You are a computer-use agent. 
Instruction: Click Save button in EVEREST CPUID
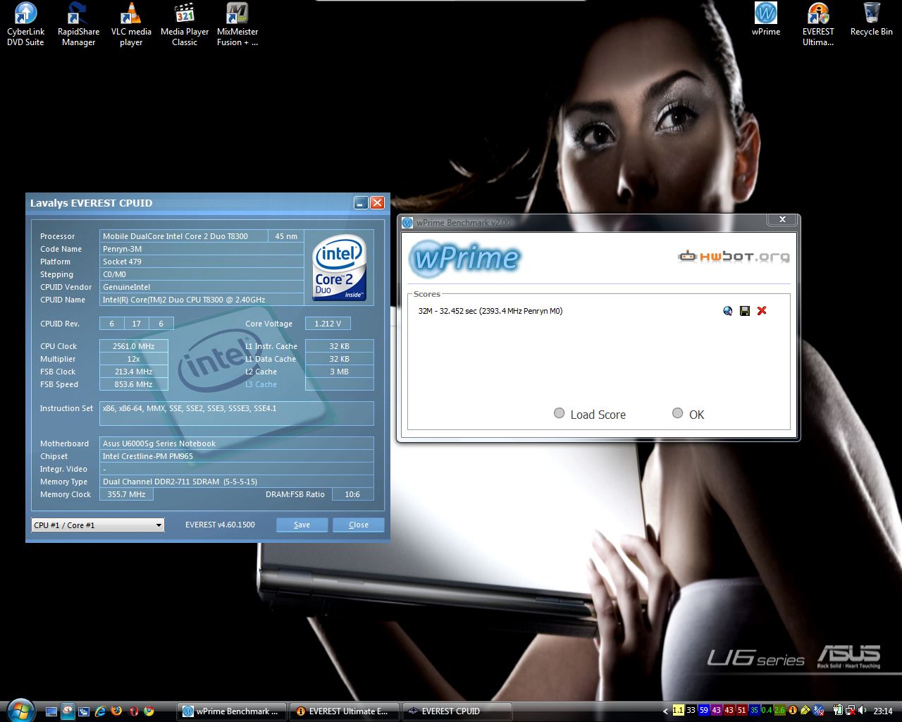302,525
